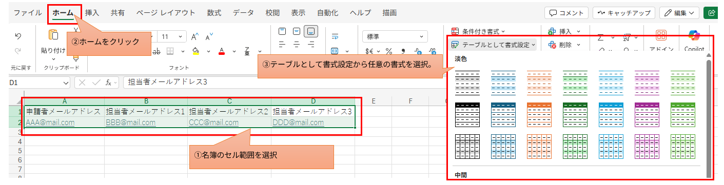This screenshot has width=724, height=185.
Task: Select the purple gridded table style
Action: 647,146
